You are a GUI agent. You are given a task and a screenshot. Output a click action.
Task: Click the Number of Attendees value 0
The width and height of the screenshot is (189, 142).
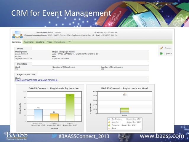point(53,69)
